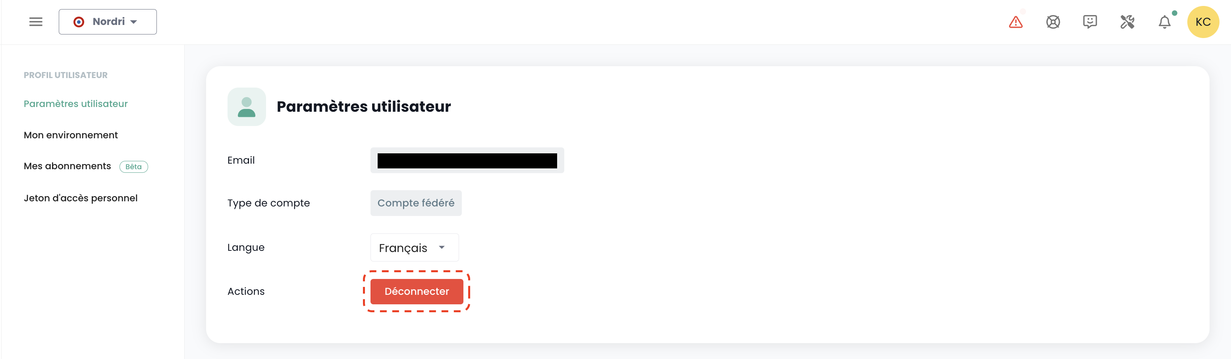Screen dimensions: 1231x359
Task: Open Jeton d'accès personnel page
Action: click(x=81, y=199)
